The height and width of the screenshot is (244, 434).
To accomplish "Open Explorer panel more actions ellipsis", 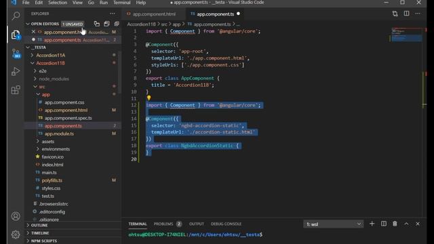I will click(113, 14).
